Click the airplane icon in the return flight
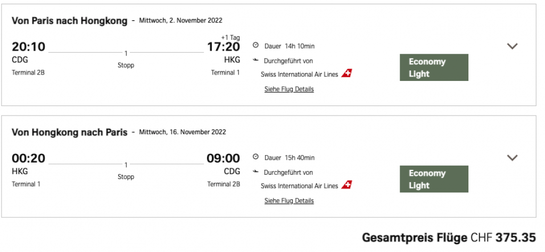The width and height of the screenshot is (545, 252). [255, 173]
